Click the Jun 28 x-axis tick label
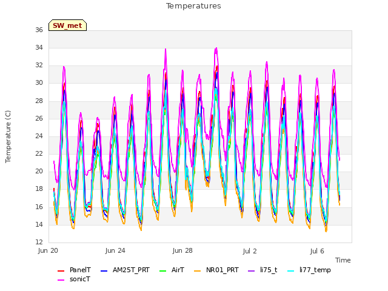388x291 pixels. click(x=182, y=250)
